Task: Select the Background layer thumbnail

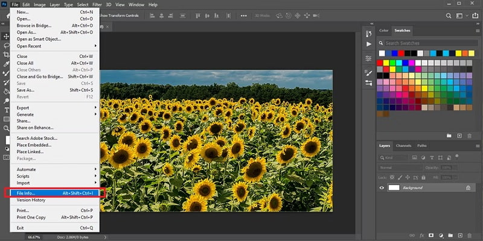Action: coord(394,188)
